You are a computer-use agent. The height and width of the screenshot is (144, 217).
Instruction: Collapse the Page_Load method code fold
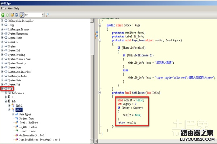pos(100,40)
